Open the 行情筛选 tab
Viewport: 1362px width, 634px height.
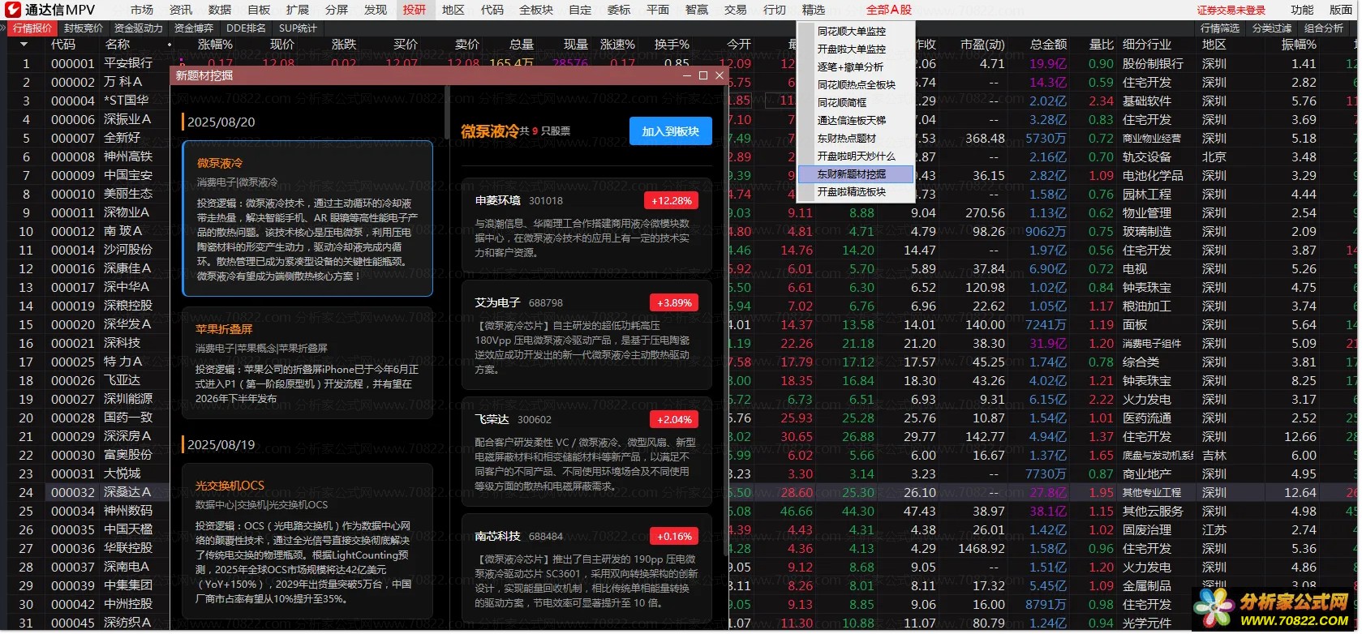(x=1220, y=28)
